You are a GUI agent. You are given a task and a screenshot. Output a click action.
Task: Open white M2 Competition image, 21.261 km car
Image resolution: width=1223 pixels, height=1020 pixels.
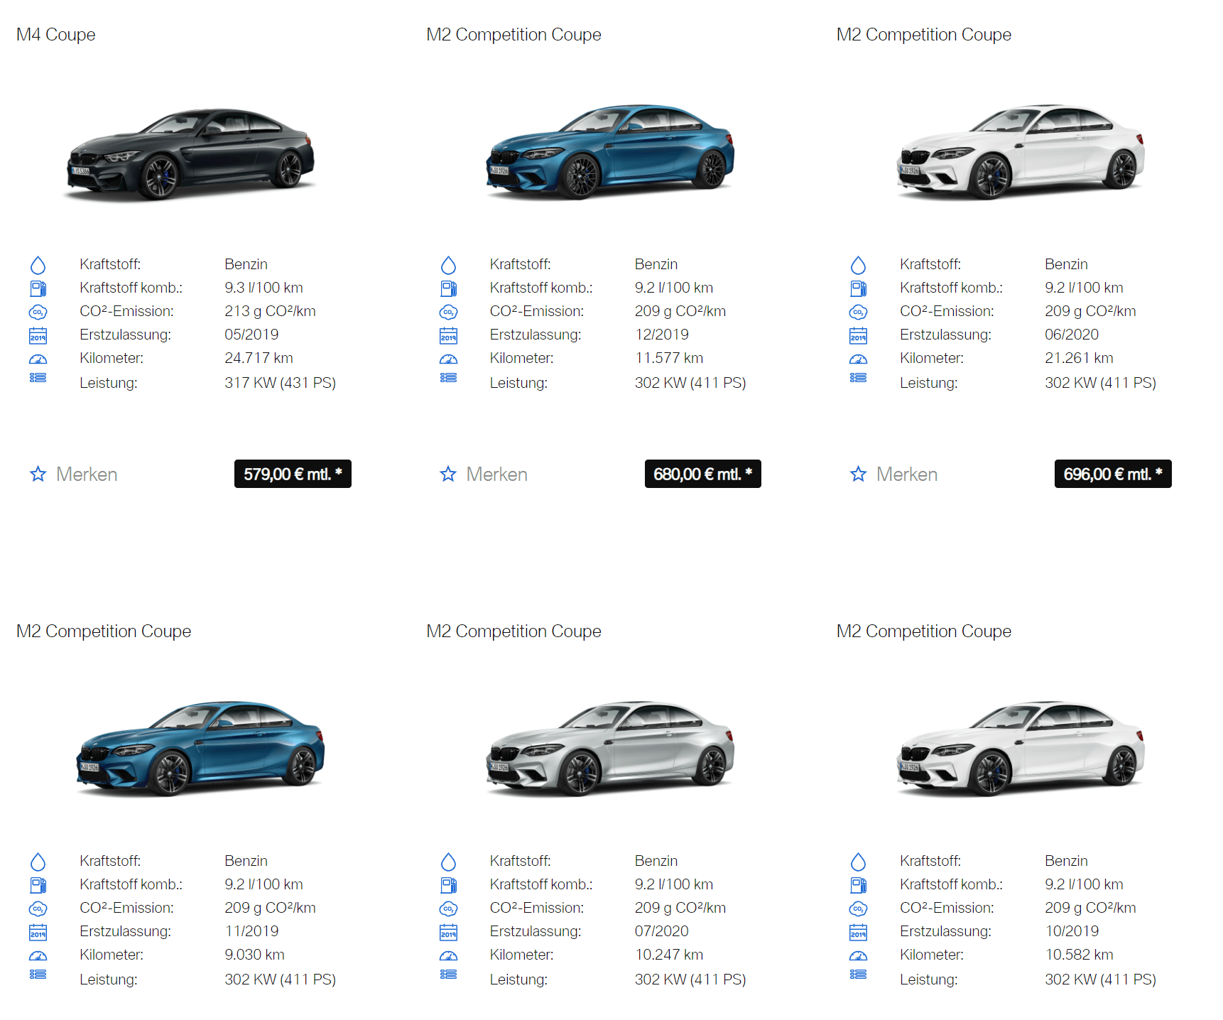(x=1020, y=152)
